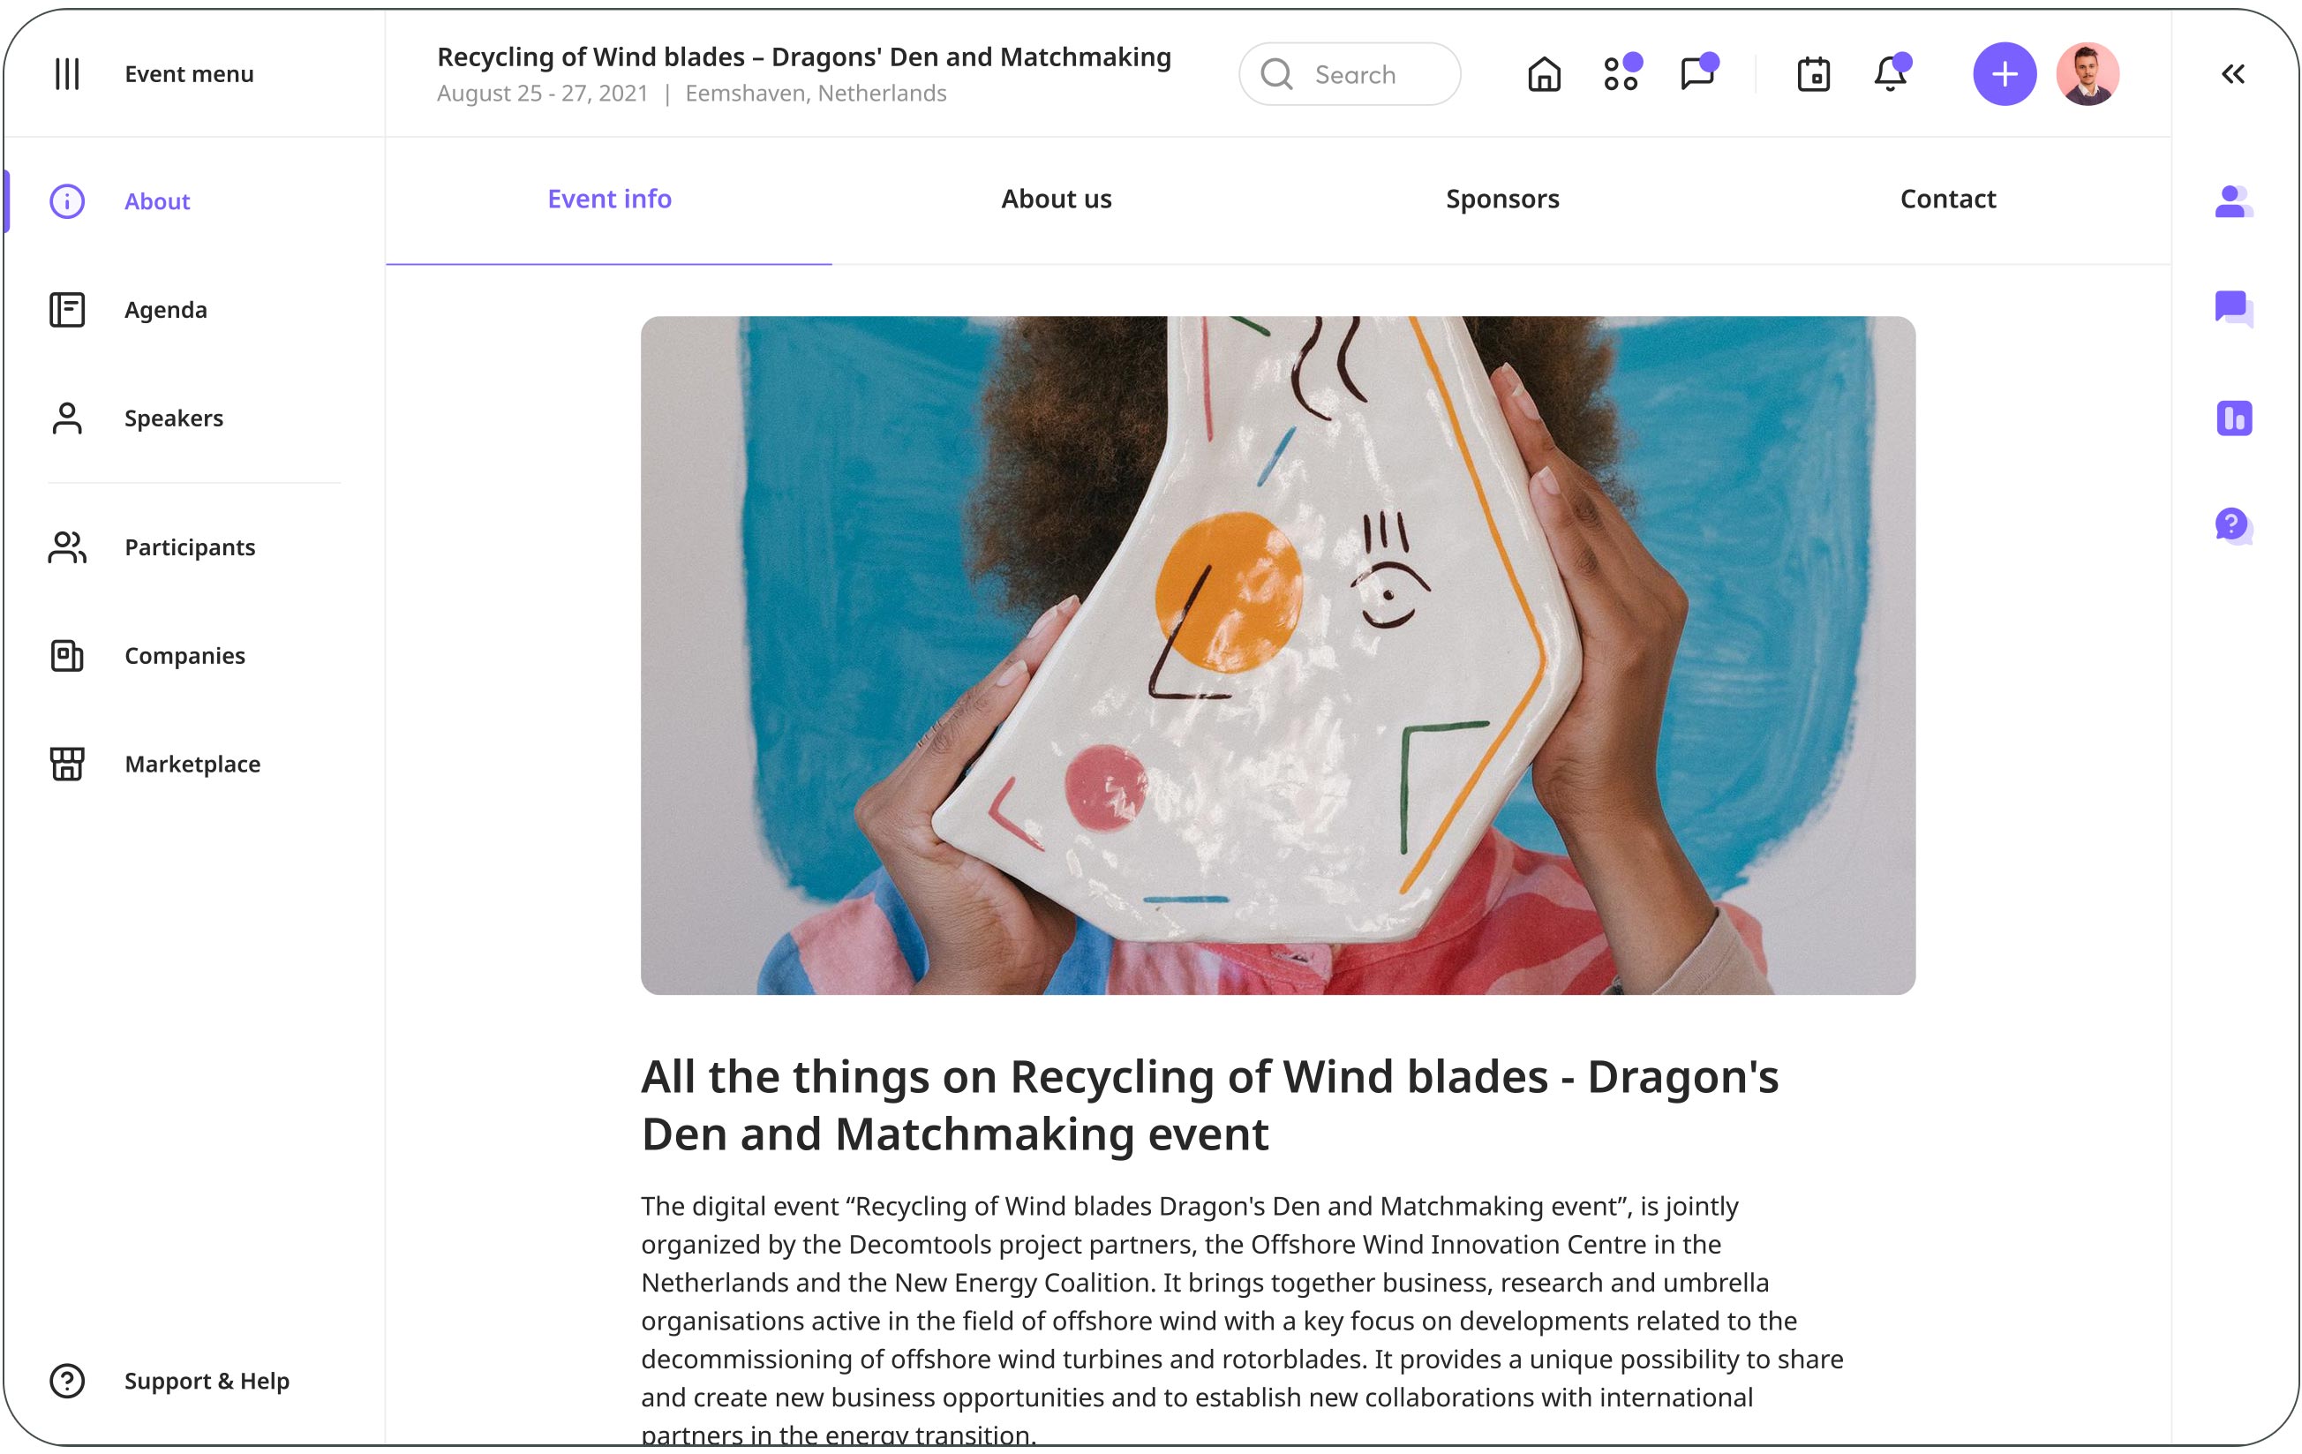Collapse the right panel with double chevron
This screenshot has height=1454, width=2302.
coord(2233,73)
